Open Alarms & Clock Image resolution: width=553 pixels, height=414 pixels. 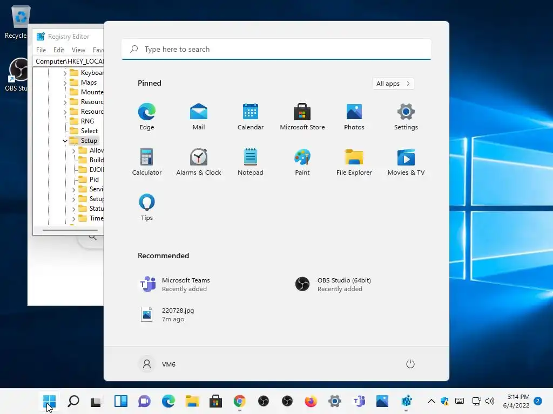click(x=199, y=162)
